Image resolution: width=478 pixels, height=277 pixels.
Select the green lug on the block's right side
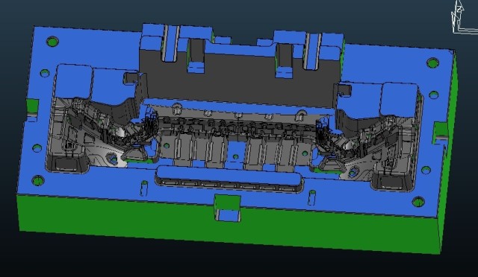(x=440, y=133)
